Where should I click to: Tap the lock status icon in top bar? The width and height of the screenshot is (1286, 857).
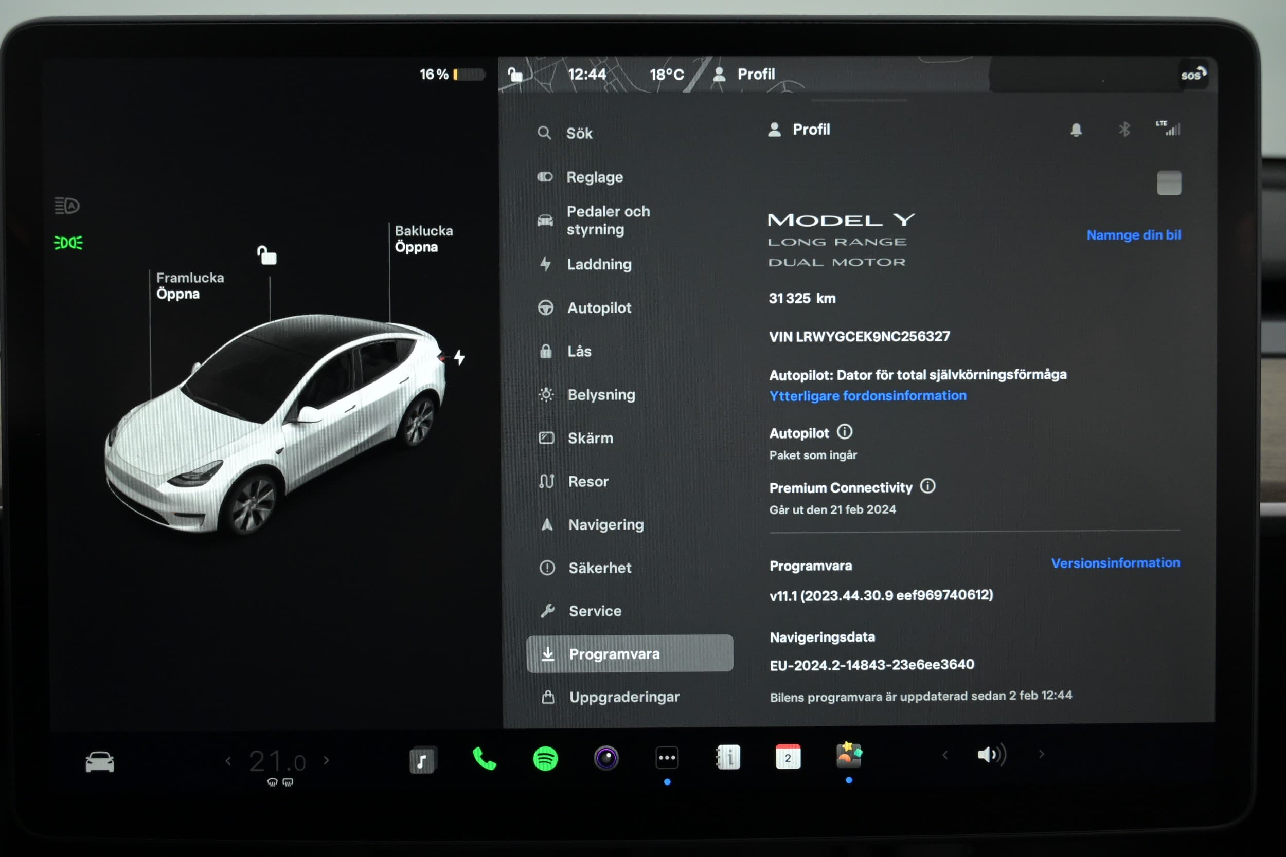click(515, 75)
